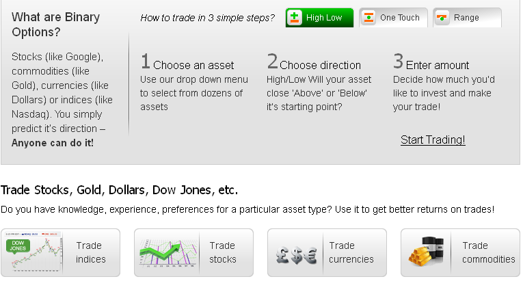
Task: Go to the Trade currencies text label
Action: [351, 252]
